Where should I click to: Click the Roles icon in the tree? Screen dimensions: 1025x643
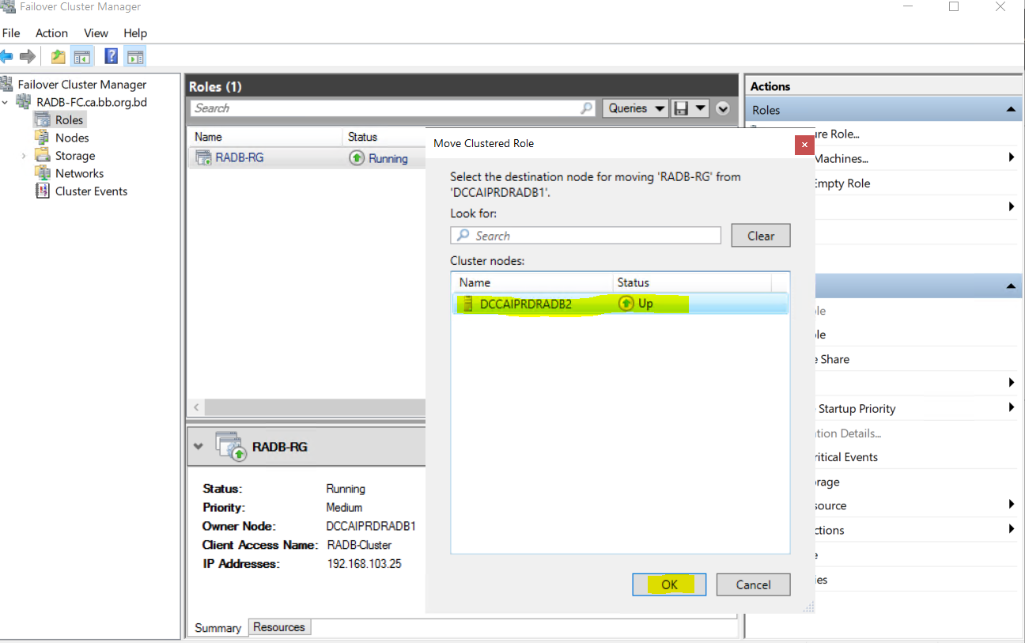pos(43,119)
